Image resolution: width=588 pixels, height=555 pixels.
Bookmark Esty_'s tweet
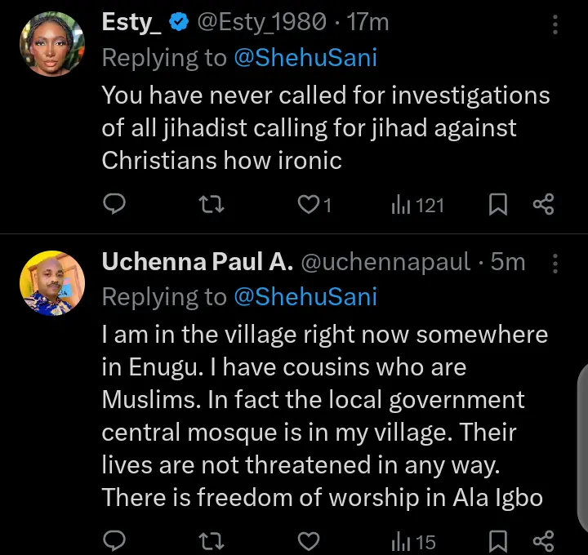(x=497, y=204)
